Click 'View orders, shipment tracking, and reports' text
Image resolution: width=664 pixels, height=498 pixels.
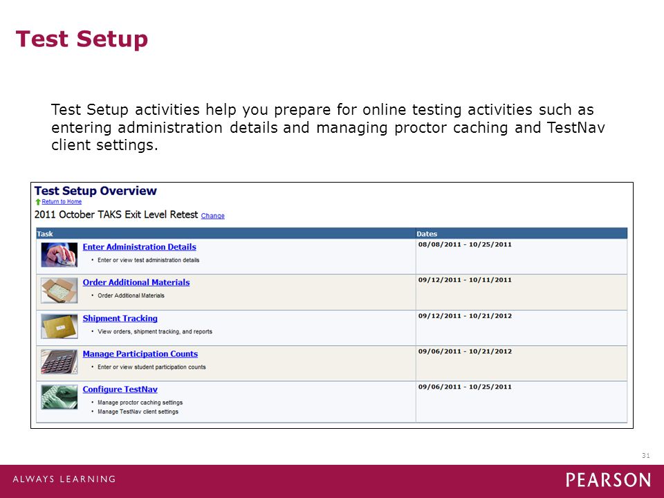155,331
